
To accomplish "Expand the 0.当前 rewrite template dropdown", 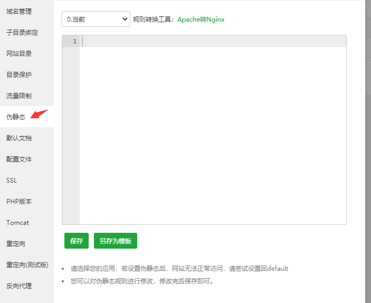I will pyautogui.click(x=96, y=19).
